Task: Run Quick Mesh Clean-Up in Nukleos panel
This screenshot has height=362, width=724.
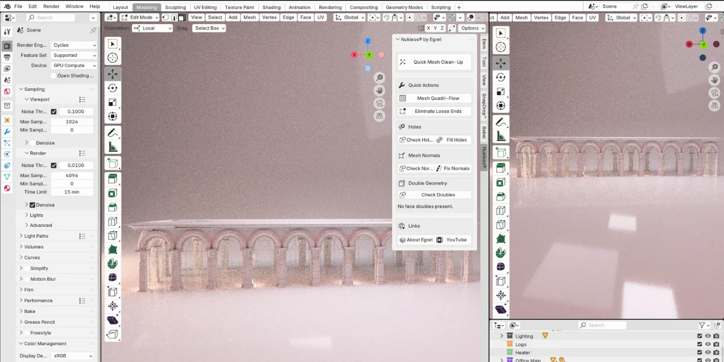Action: pyautogui.click(x=434, y=62)
